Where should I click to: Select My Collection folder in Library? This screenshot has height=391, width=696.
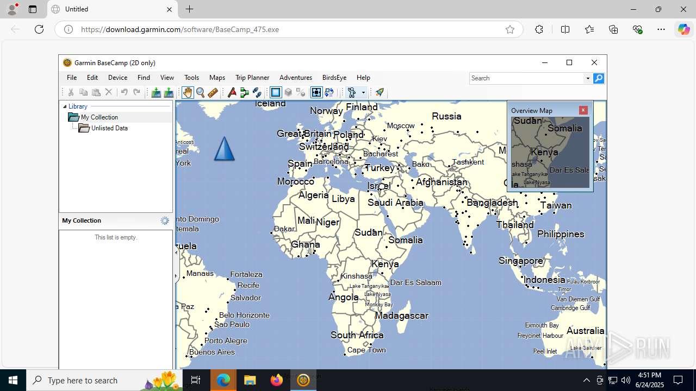(x=99, y=117)
